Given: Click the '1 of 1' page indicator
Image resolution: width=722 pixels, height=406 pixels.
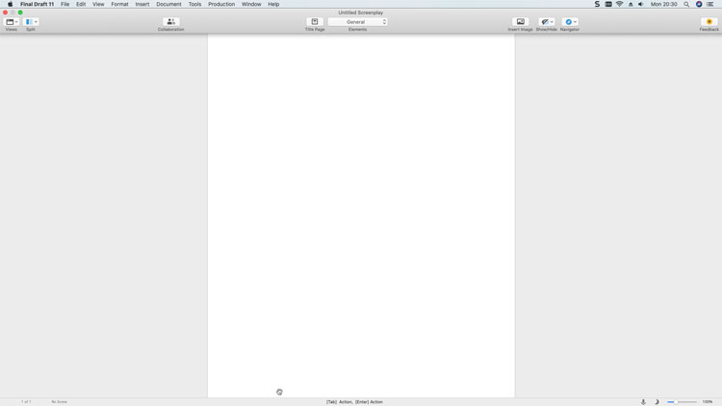Looking at the screenshot, I should (x=26, y=402).
